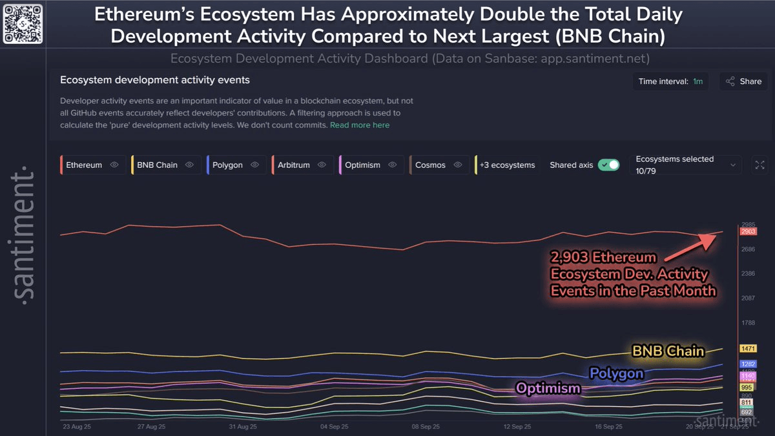The width and height of the screenshot is (775, 436).
Task: Hide the Polygon line using eye icon
Action: point(255,165)
